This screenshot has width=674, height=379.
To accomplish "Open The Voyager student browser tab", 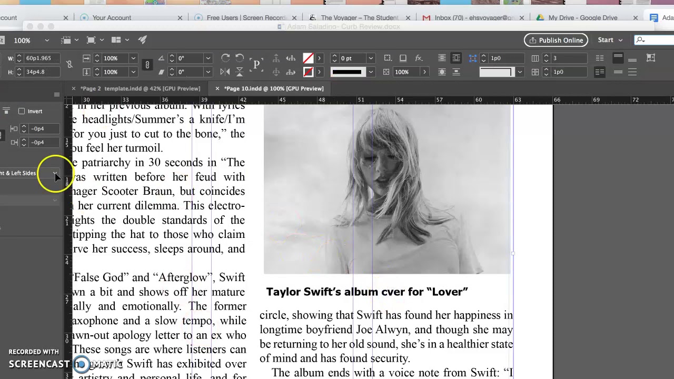I will [360, 17].
